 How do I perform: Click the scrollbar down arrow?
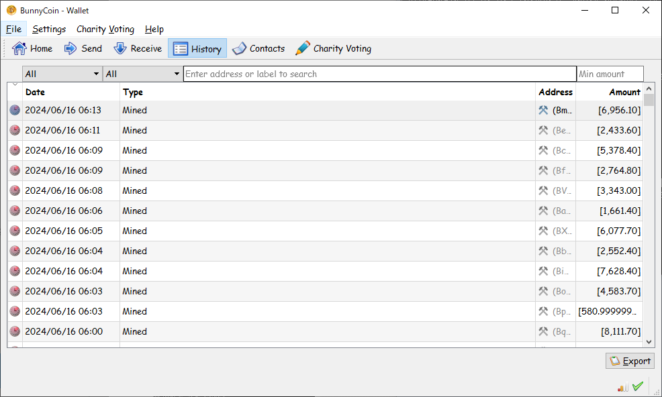[649, 342]
